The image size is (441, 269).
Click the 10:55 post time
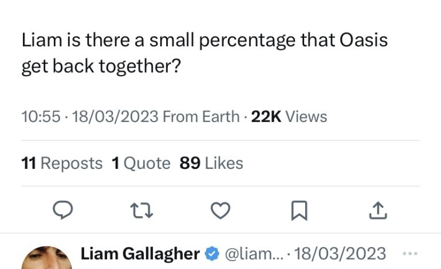point(41,117)
